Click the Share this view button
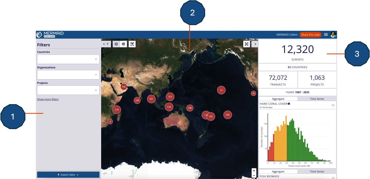Image resolution: width=370 pixels, height=179 pixels. [x=310, y=35]
